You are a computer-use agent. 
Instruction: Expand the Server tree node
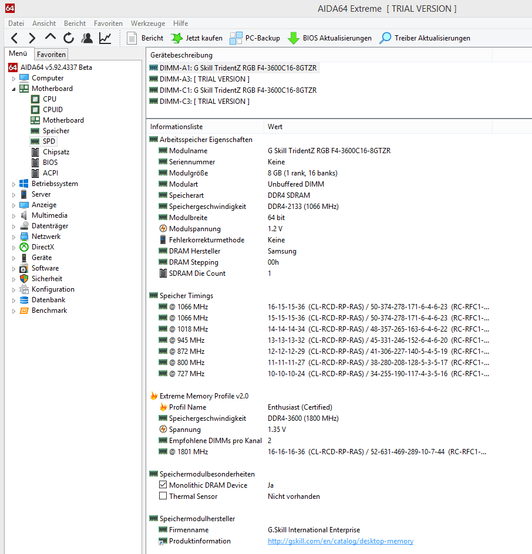point(14,195)
